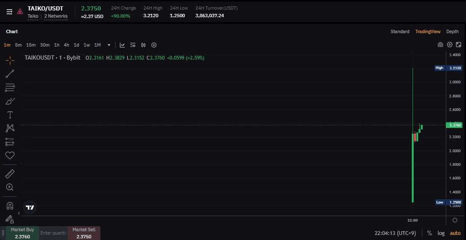Screen dimensions: 466x240
Task: Click the High 3.2120 price label
Action: tap(448, 68)
